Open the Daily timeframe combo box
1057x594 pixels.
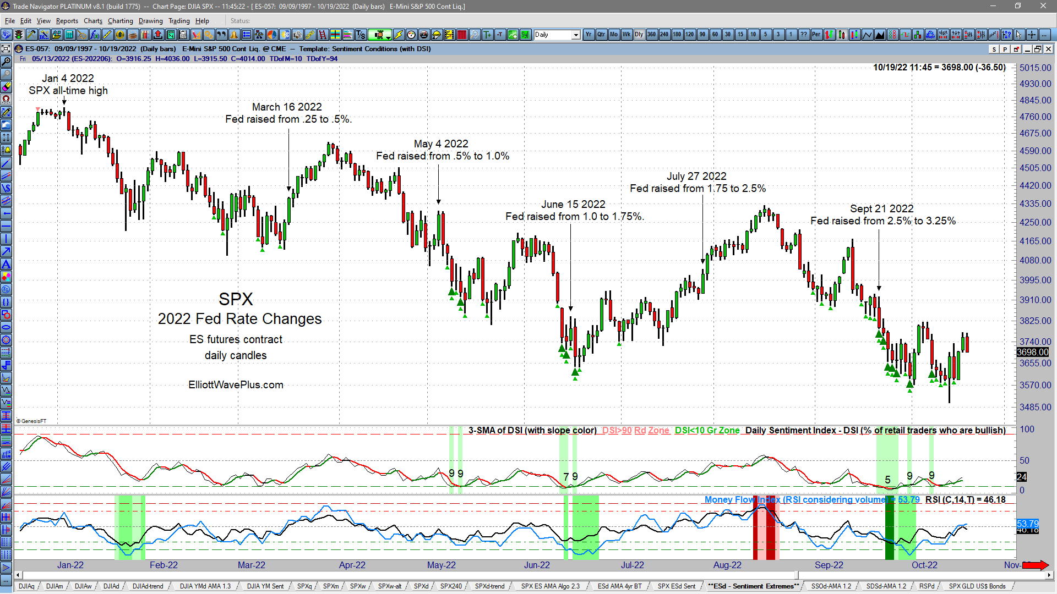[x=557, y=35]
